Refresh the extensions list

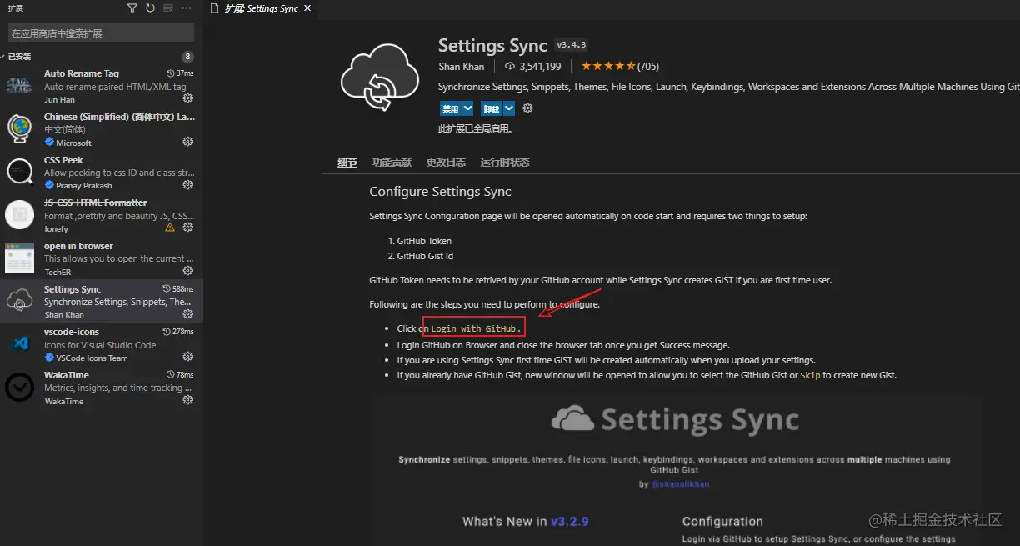(150, 8)
